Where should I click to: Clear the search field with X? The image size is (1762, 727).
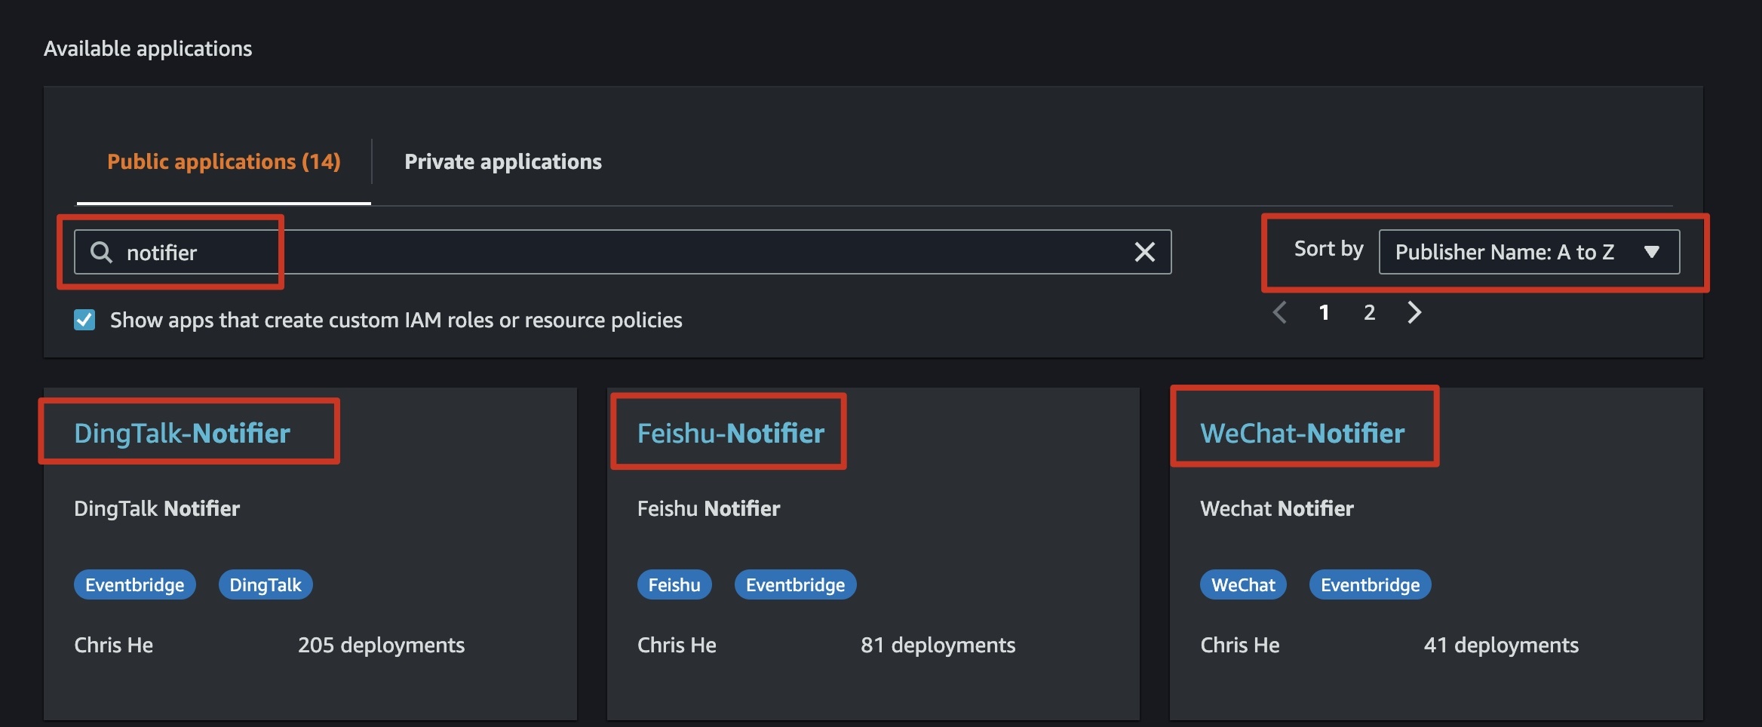point(1144,252)
